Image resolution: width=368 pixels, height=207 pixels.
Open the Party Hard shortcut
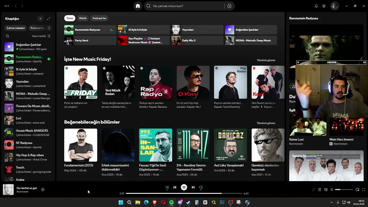pyautogui.click(x=90, y=41)
